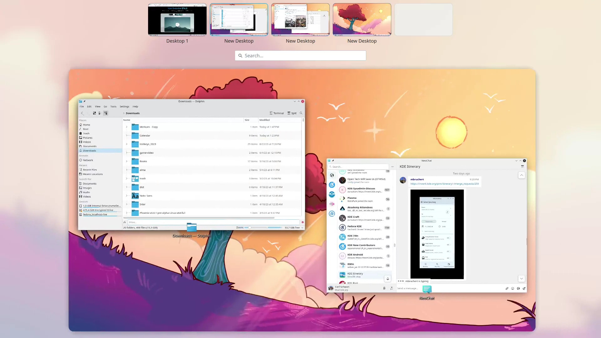Open the Tools menu in Dolphin
Image resolution: width=601 pixels, height=338 pixels.
tap(113, 106)
